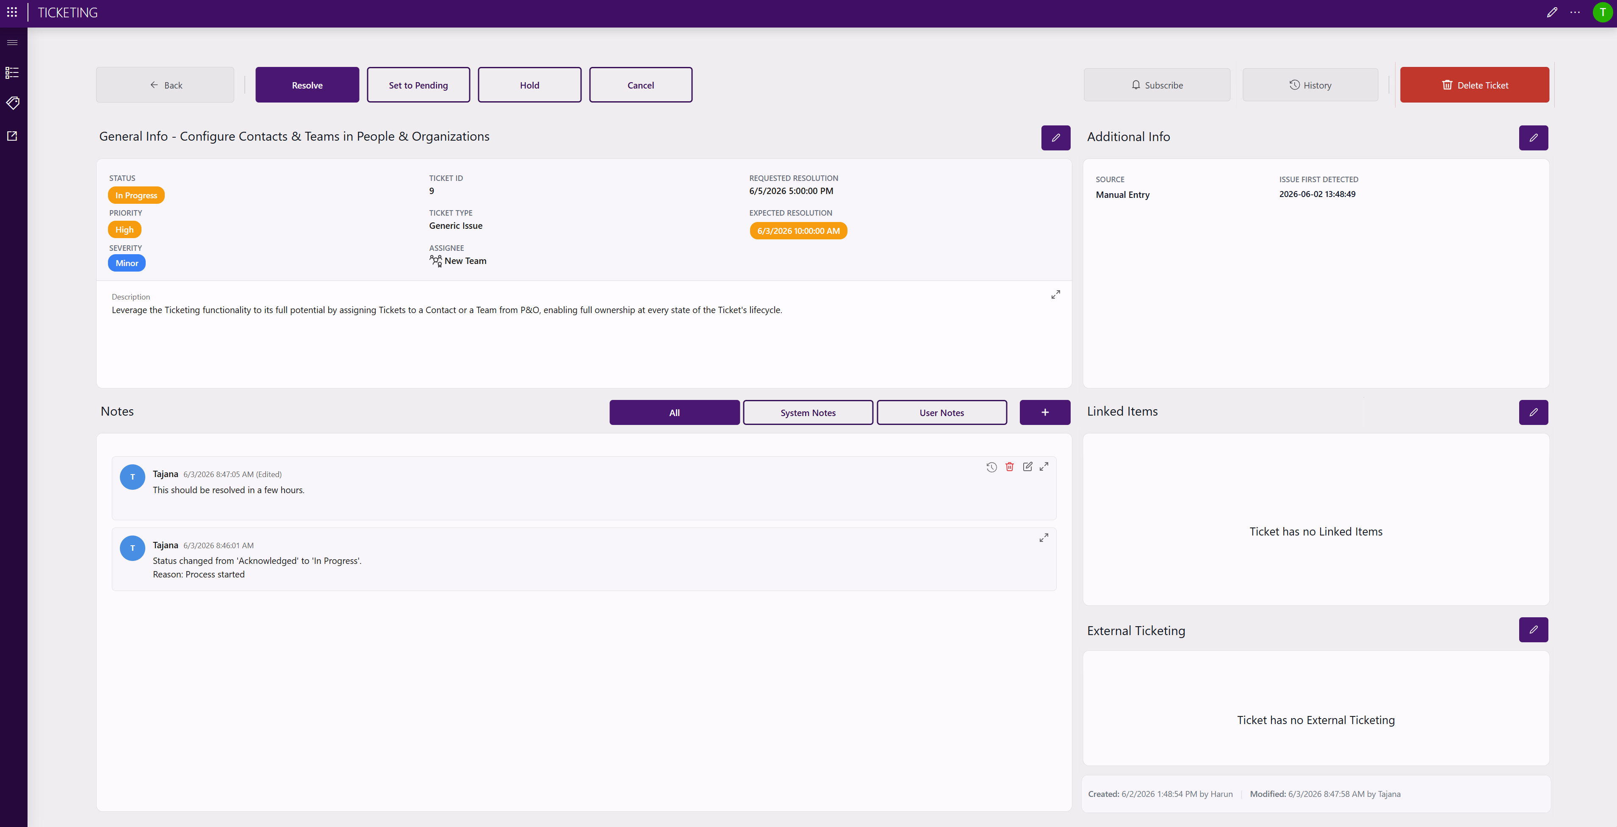View history of the 'few hours' note

pos(992,466)
